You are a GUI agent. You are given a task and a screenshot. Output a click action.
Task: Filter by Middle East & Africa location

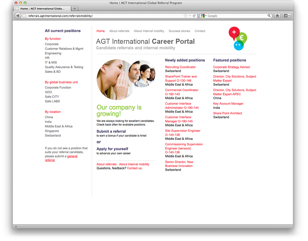[x=59, y=126]
